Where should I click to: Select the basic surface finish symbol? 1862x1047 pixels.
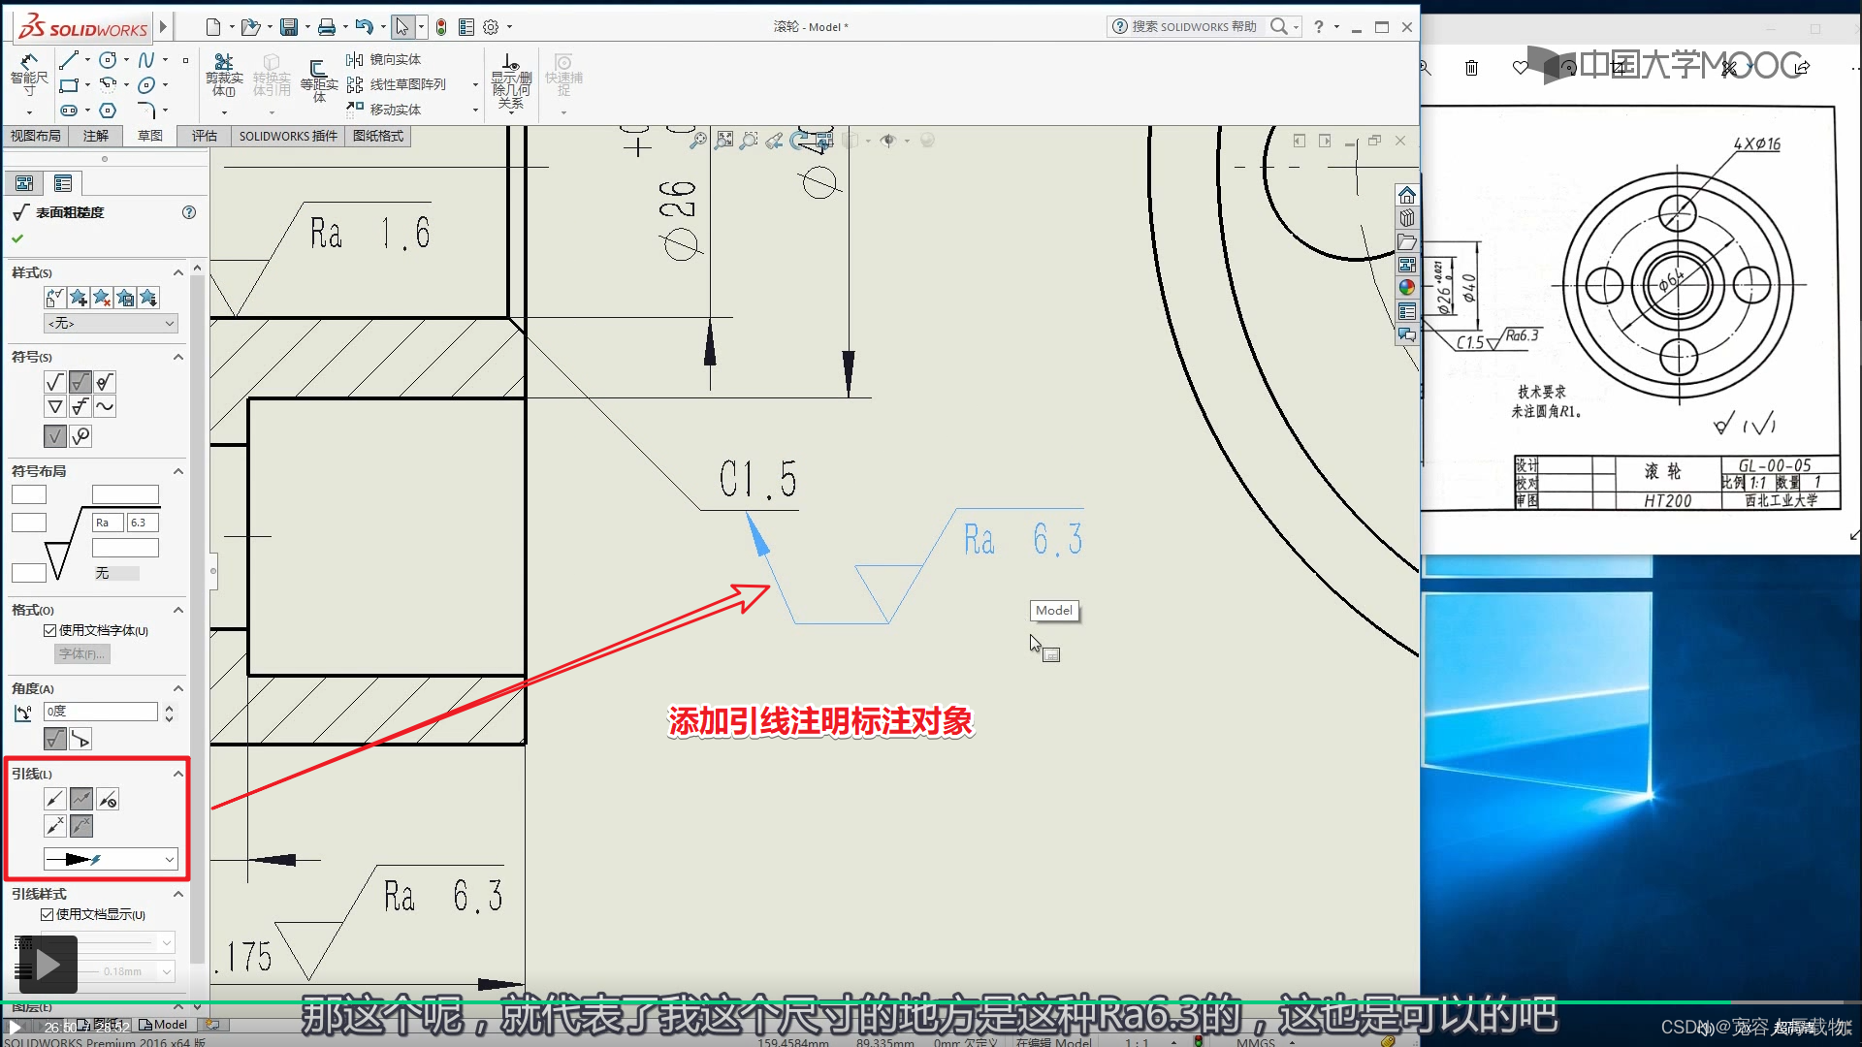click(x=54, y=382)
